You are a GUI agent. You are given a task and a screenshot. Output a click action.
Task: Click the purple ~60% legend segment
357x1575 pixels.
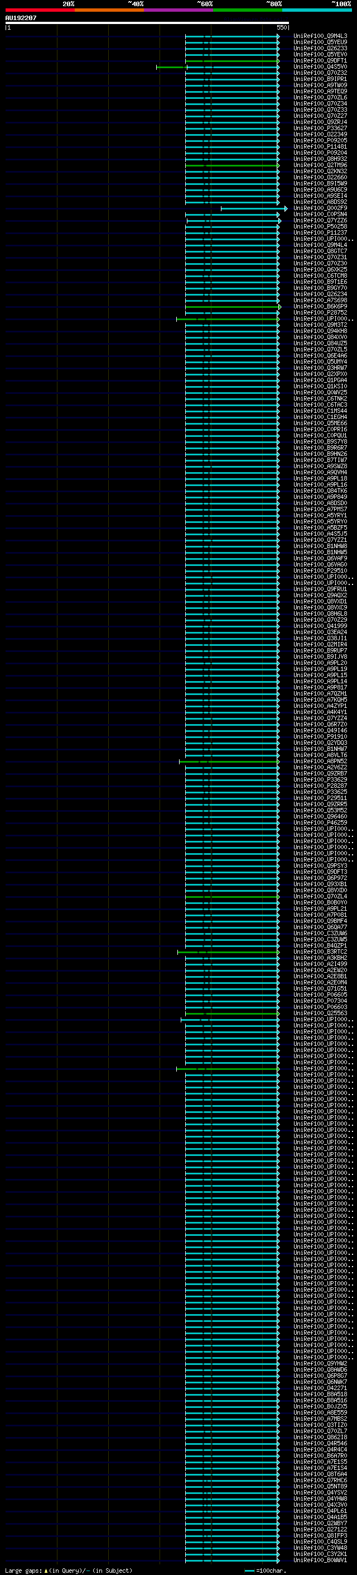pos(178,10)
